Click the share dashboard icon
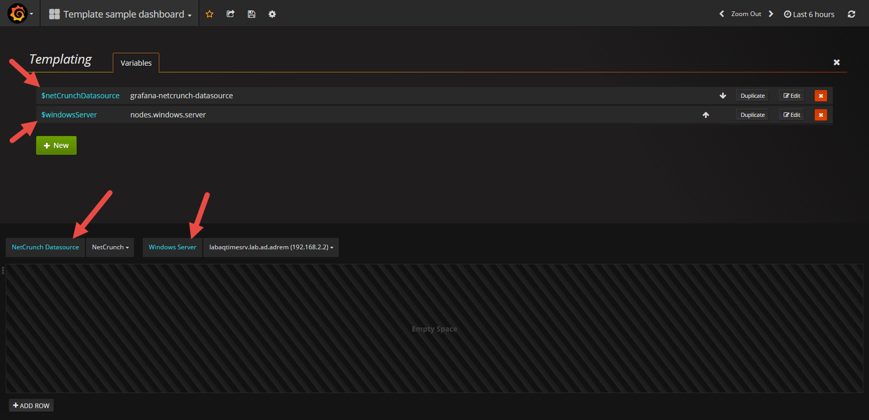 click(x=231, y=14)
